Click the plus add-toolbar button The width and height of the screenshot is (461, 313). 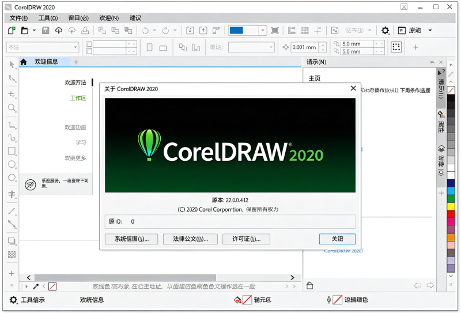click(x=415, y=47)
